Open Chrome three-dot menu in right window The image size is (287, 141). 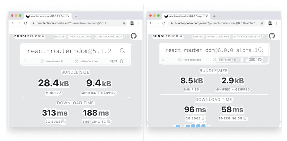point(276,23)
